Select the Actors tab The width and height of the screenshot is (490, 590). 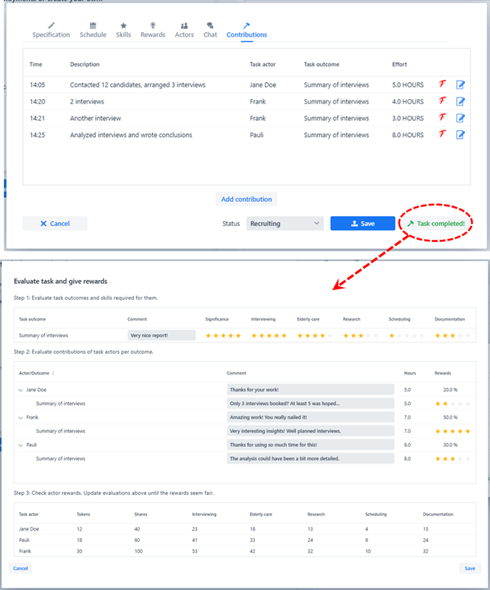184,30
